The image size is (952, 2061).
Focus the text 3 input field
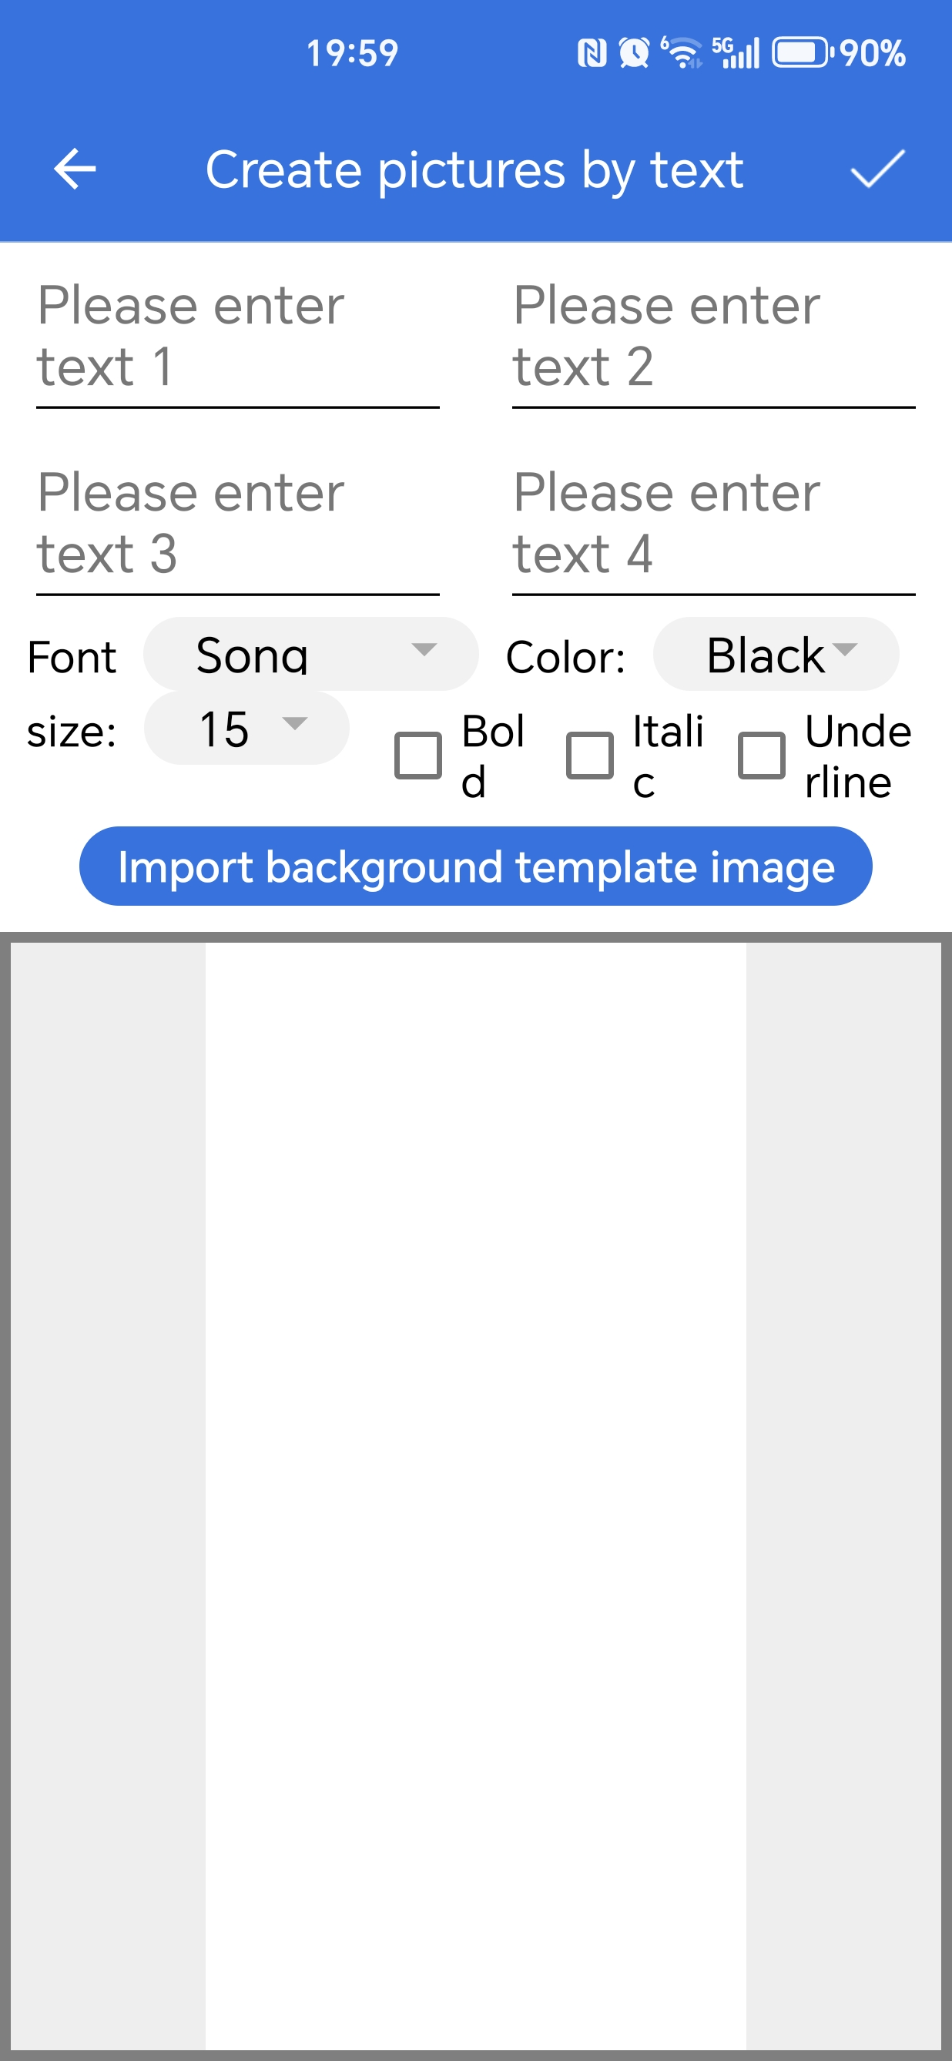(237, 526)
